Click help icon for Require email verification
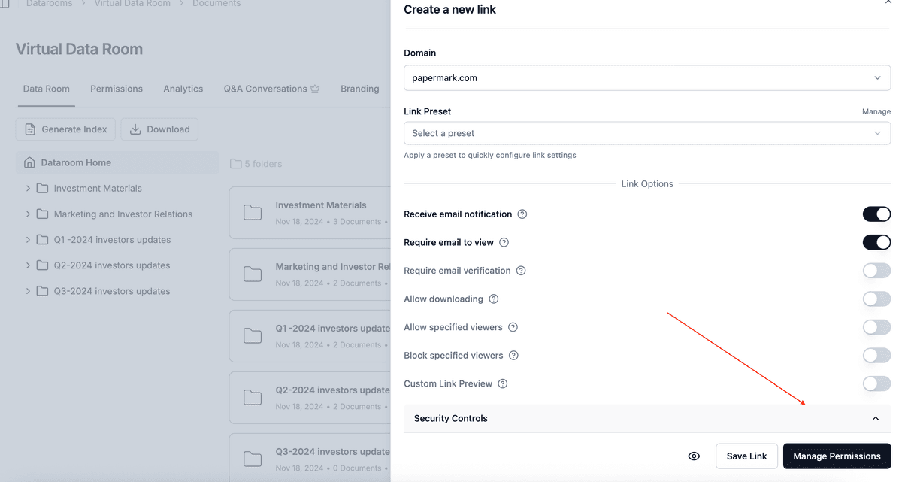This screenshot has width=902, height=482. [x=521, y=271]
